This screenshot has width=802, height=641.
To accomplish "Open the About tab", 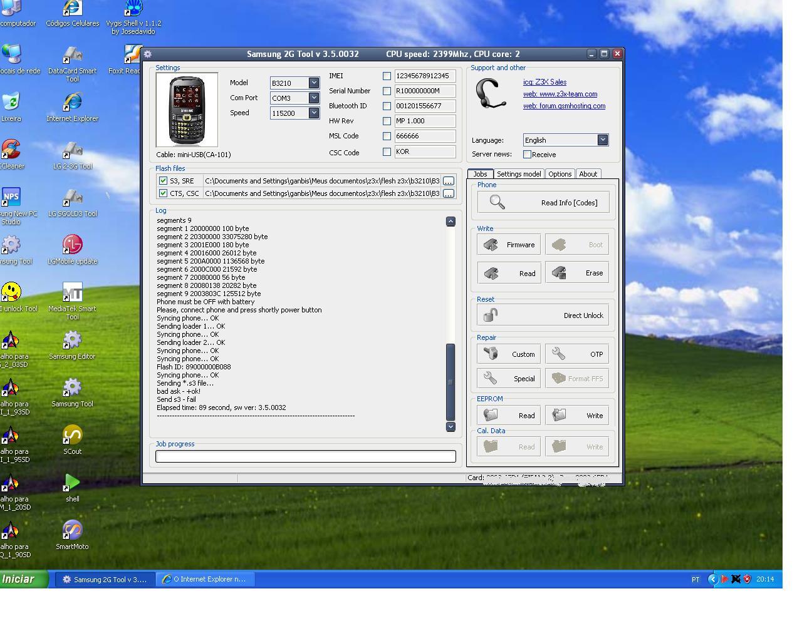I will [588, 174].
